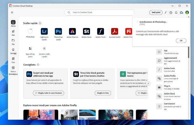194x125 pixels.
Task: Click Scopri vari modi card title
Action: [43, 74]
